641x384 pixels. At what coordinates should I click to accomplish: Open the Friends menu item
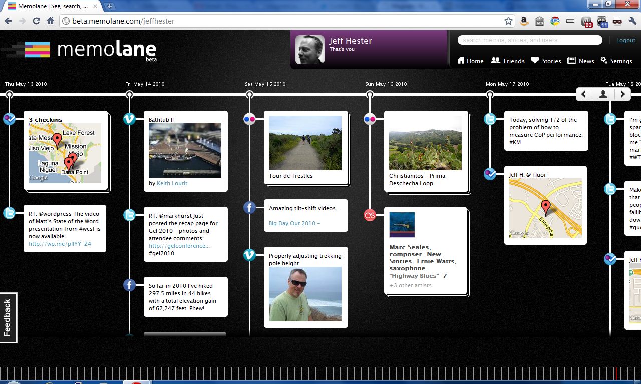508,61
